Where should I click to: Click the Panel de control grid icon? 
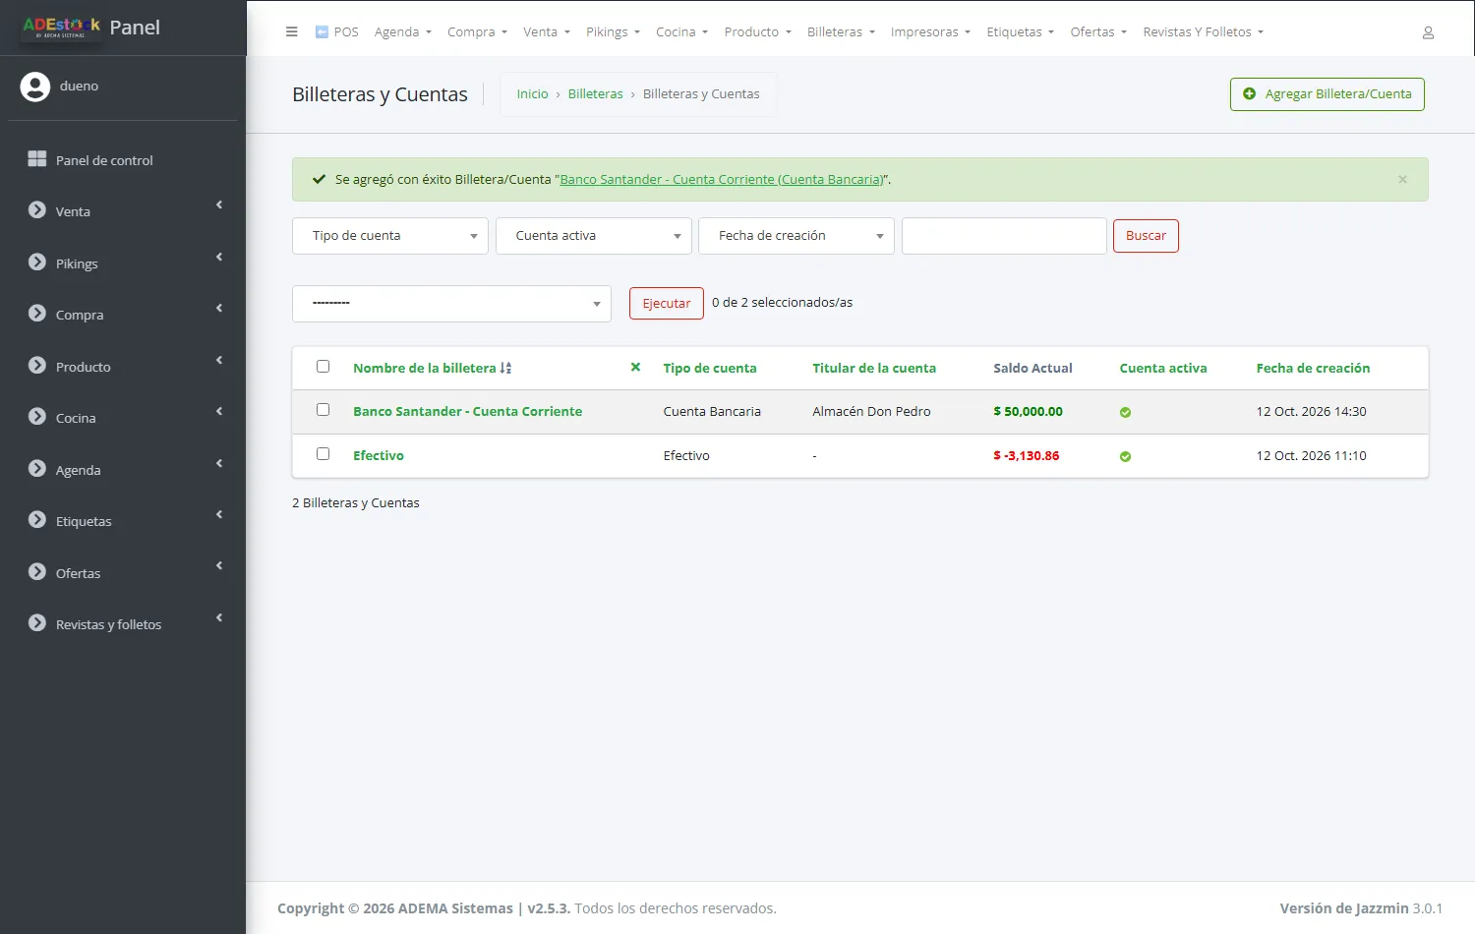(x=37, y=159)
